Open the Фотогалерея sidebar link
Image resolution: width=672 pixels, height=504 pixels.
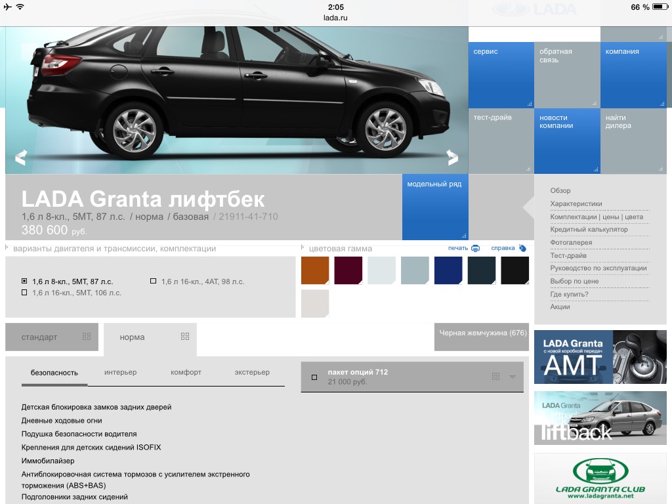coord(571,243)
